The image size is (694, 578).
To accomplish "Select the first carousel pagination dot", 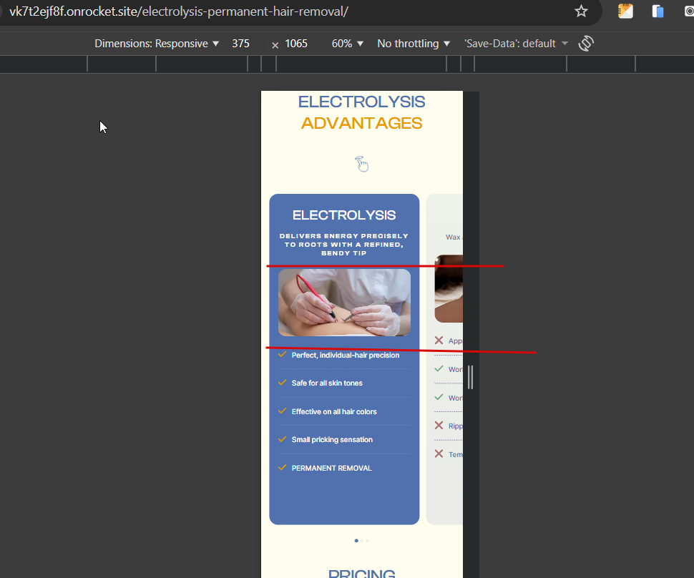I will pyautogui.click(x=356, y=540).
